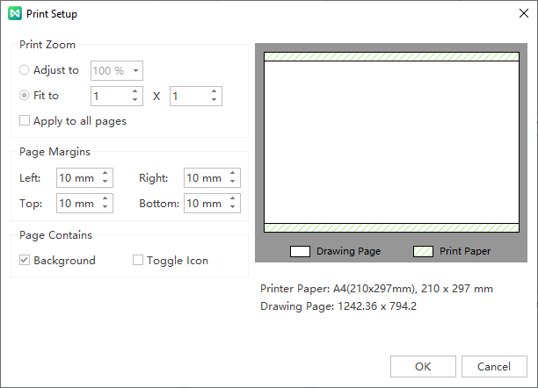Click the Print Setup app logo icon
Viewport: 538px width, 388px height.
coord(15,13)
